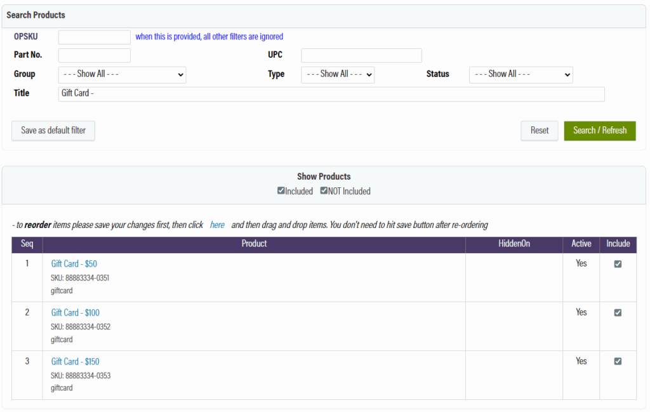Click the 'here' reorder link
650x412 pixels.
coord(217,225)
